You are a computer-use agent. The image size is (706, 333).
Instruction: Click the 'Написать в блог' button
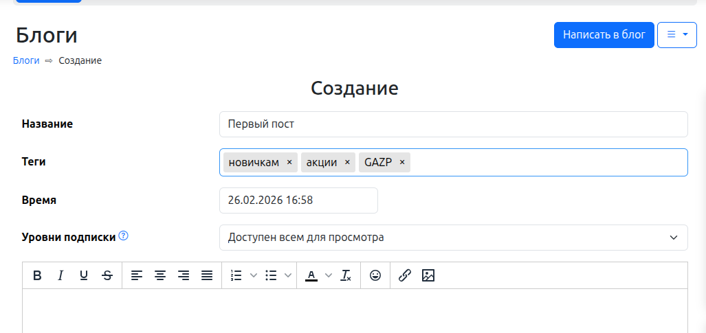tap(604, 35)
